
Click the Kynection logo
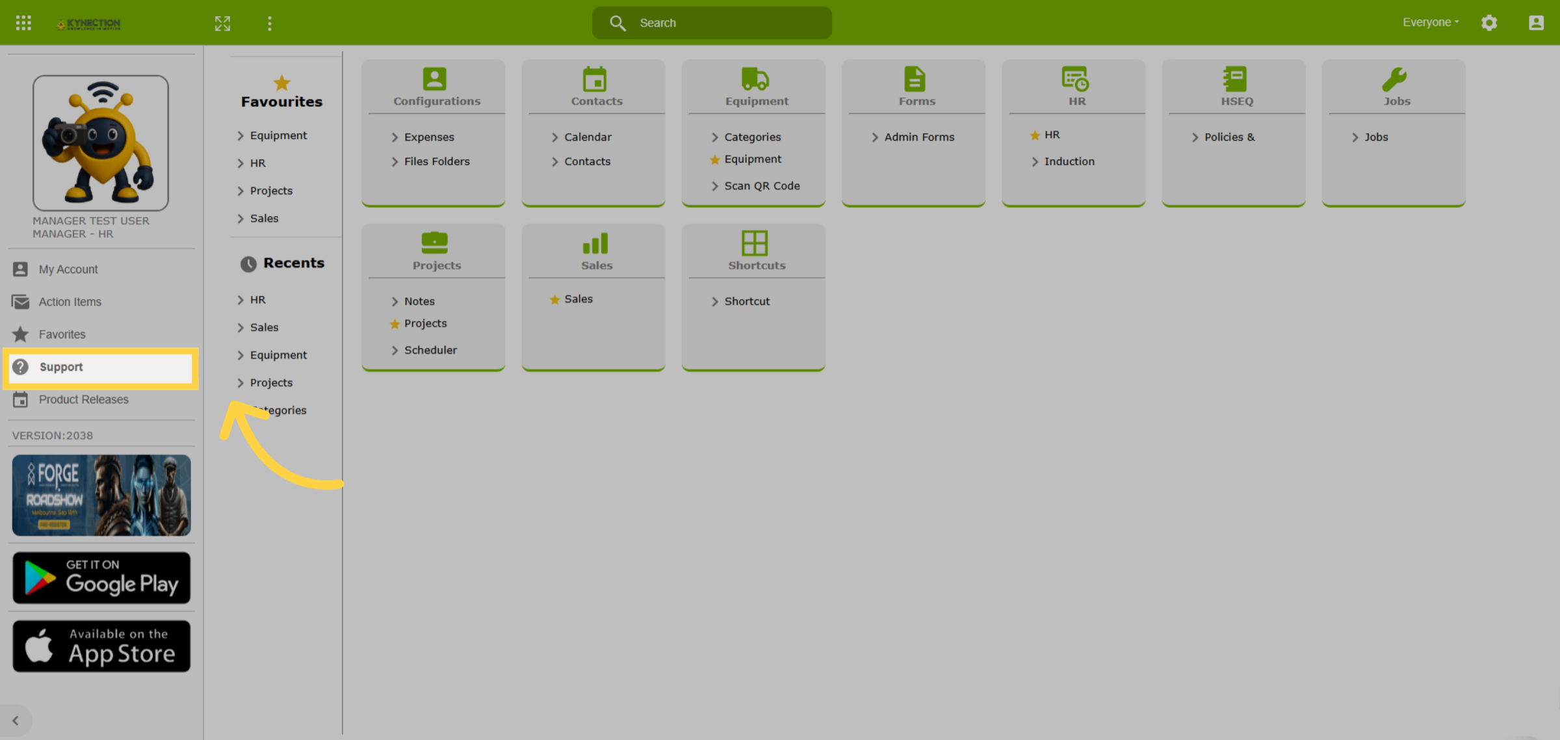(88, 23)
